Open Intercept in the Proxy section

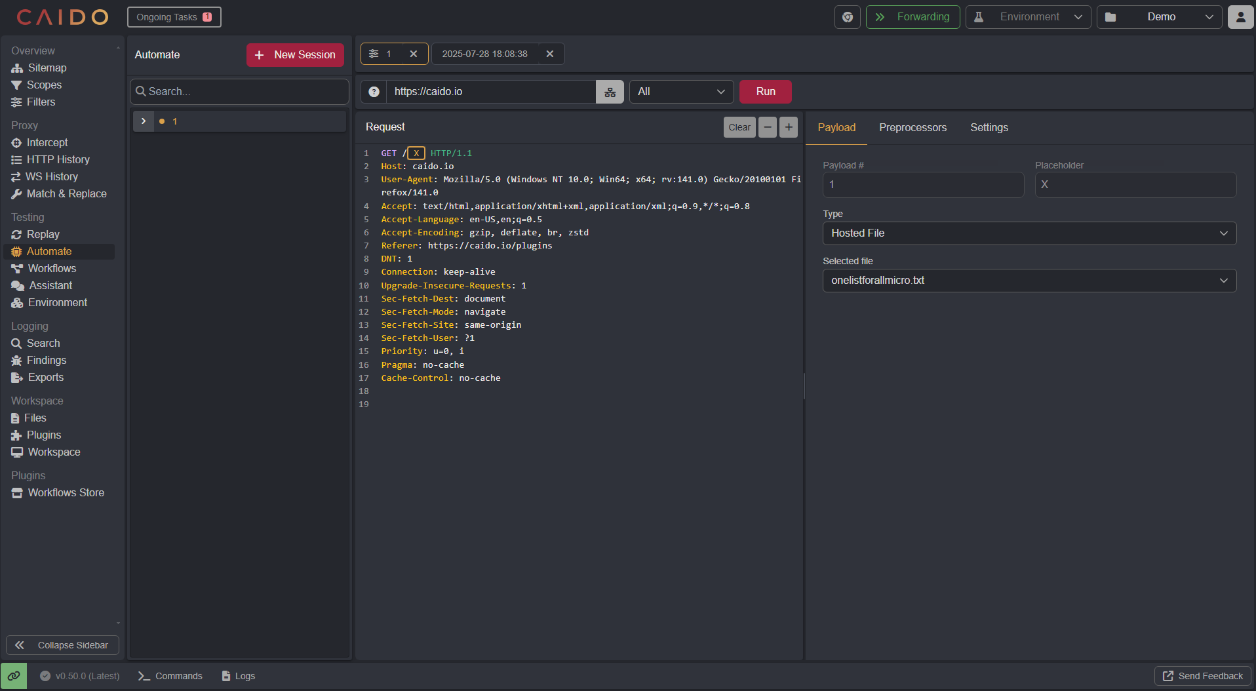[x=46, y=142]
